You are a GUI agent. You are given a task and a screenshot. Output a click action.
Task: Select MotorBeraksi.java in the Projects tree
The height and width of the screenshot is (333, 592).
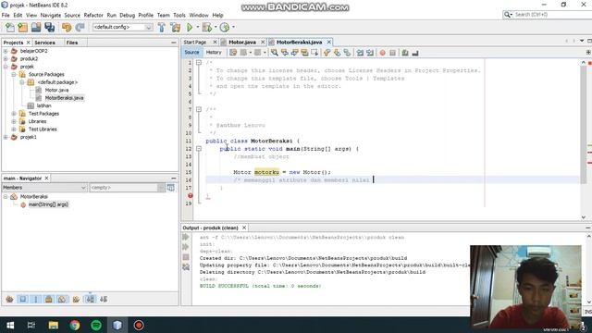pos(64,98)
